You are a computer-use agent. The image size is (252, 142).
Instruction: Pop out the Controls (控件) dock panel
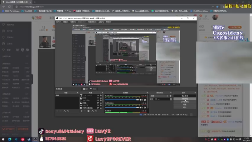(x=195, y=93)
